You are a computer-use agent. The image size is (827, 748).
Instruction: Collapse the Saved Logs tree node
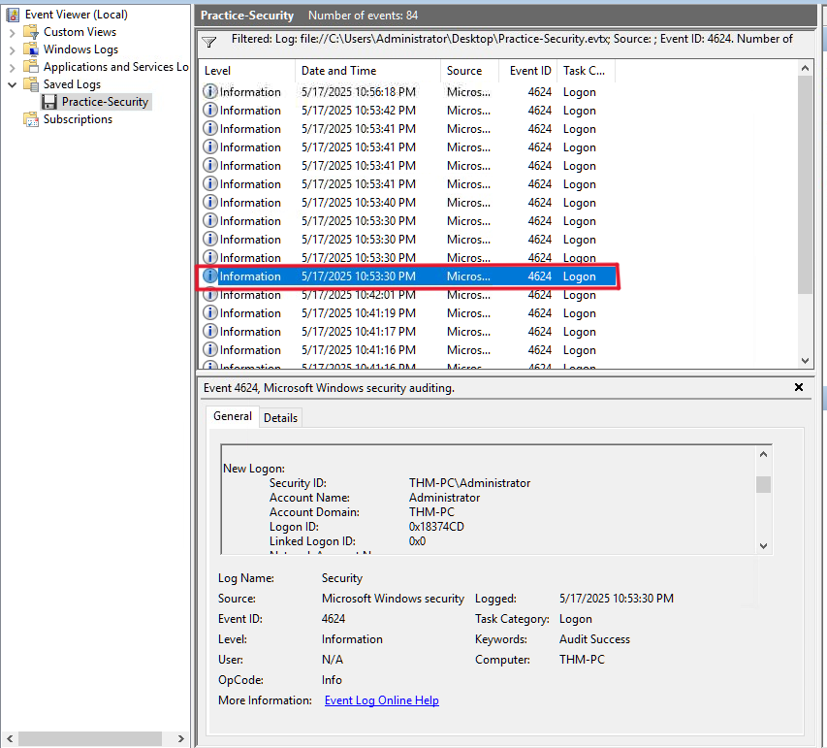click(12, 84)
